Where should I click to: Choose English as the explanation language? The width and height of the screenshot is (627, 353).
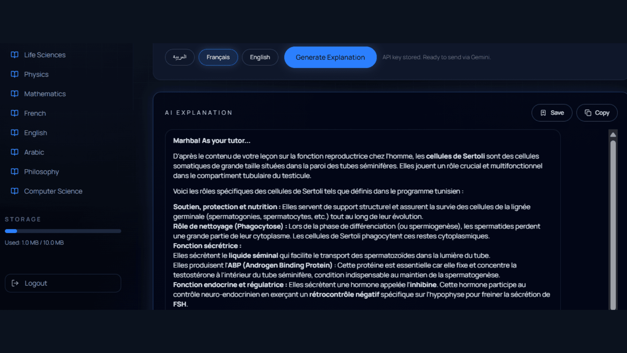pos(260,57)
